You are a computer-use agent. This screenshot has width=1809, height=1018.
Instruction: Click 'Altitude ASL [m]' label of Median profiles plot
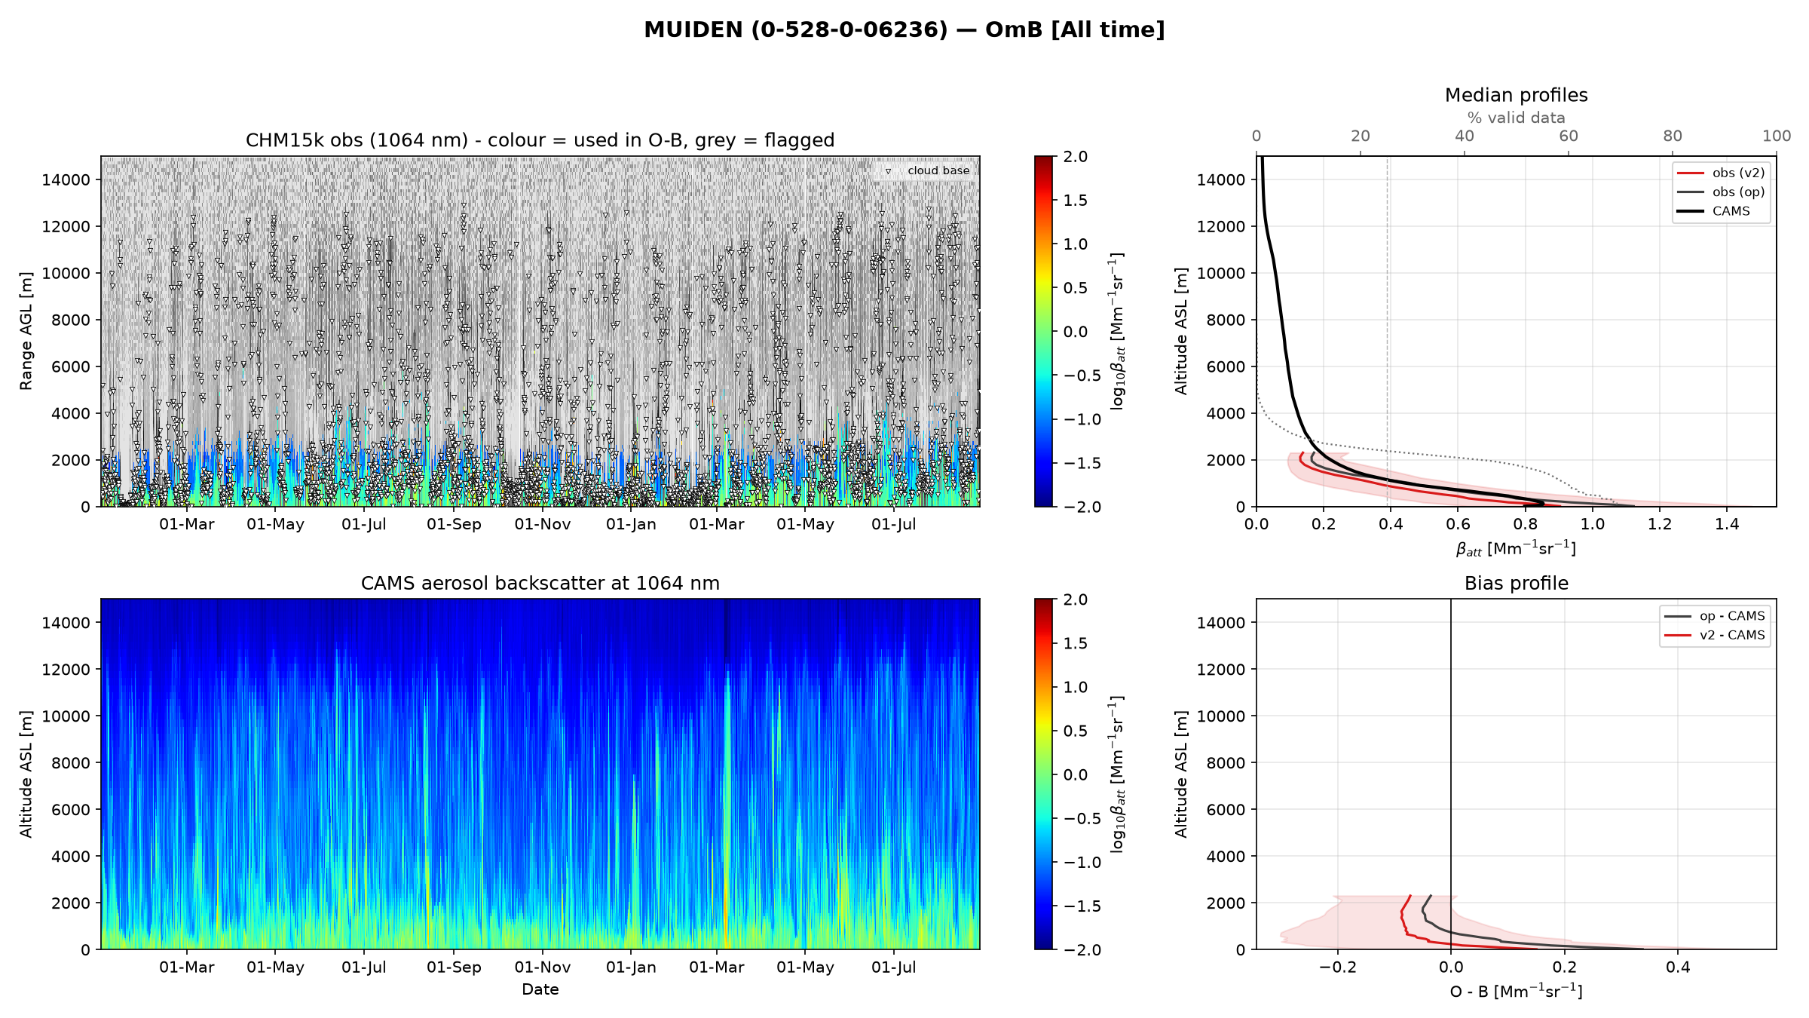pos(1181,331)
